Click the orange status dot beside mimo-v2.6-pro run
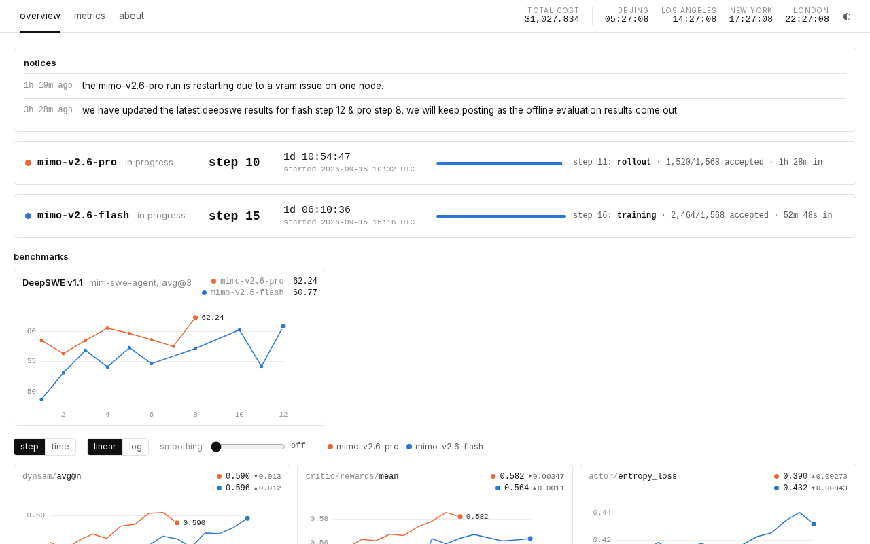 click(28, 163)
